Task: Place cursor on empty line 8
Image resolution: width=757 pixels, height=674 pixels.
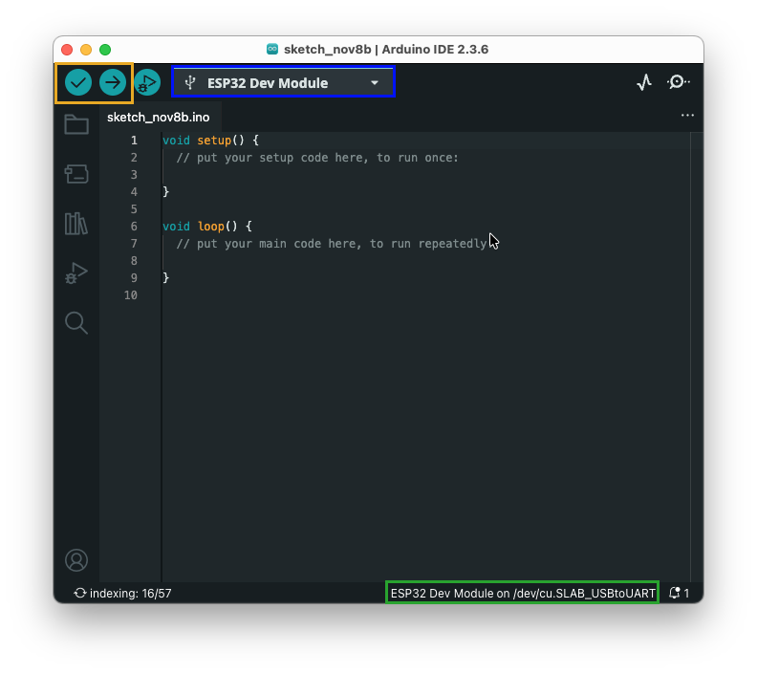Action: (424, 261)
